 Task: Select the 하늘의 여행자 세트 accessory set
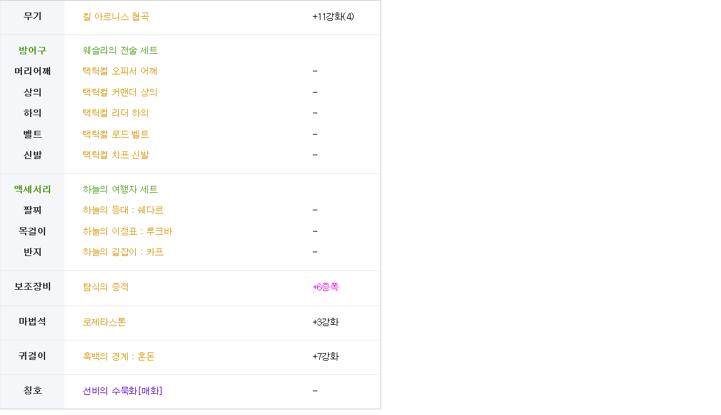(120, 190)
